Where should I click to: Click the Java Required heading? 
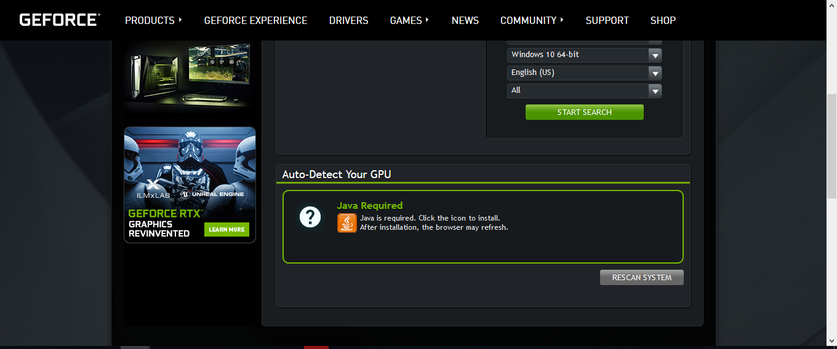[370, 205]
